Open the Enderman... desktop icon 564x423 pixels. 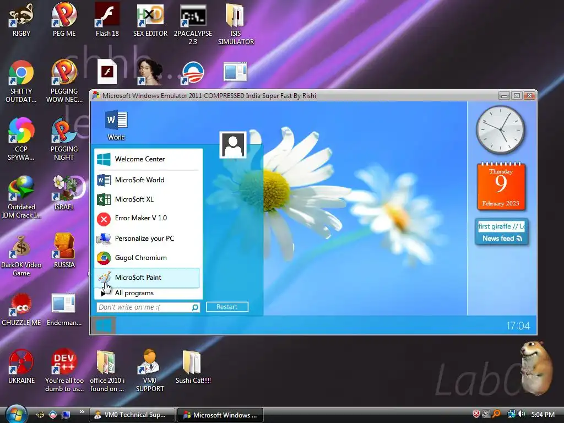click(x=64, y=310)
